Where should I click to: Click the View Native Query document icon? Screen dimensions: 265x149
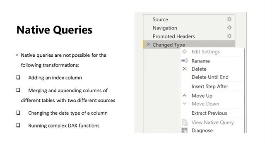pyautogui.click(x=185, y=123)
